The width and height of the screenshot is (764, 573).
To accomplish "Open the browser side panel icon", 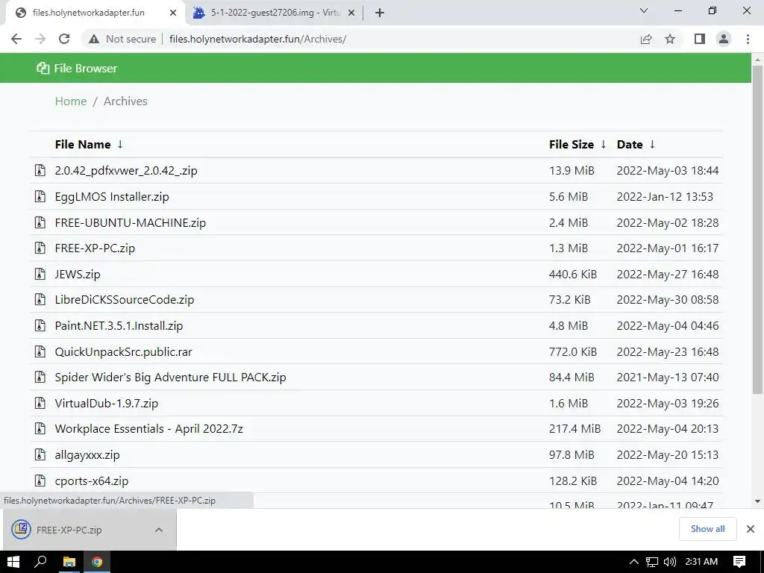I will pos(700,39).
